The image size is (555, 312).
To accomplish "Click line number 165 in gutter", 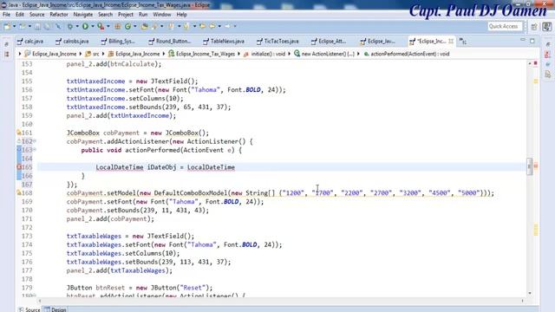I will click(x=27, y=167).
